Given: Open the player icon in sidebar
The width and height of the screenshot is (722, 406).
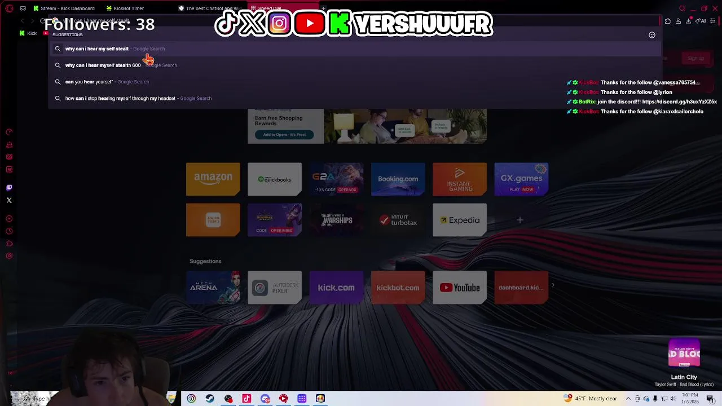Looking at the screenshot, I should point(9,219).
